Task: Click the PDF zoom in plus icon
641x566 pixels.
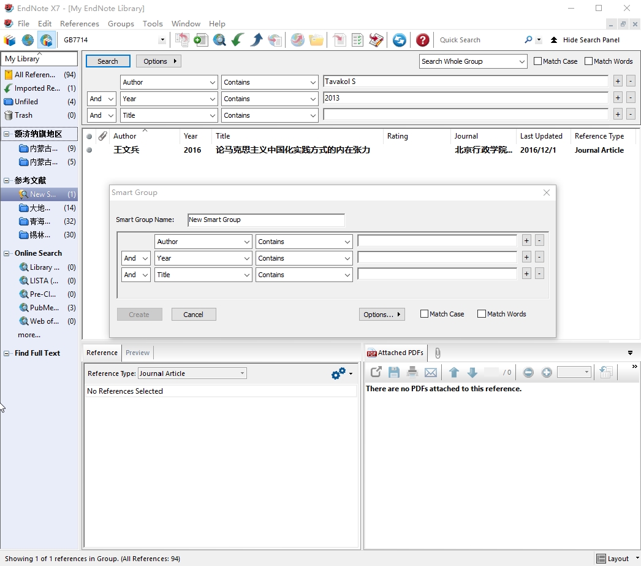Action: [547, 372]
